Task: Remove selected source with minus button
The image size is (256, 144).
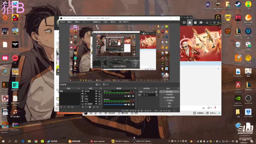Action: pyautogui.click(x=86, y=107)
